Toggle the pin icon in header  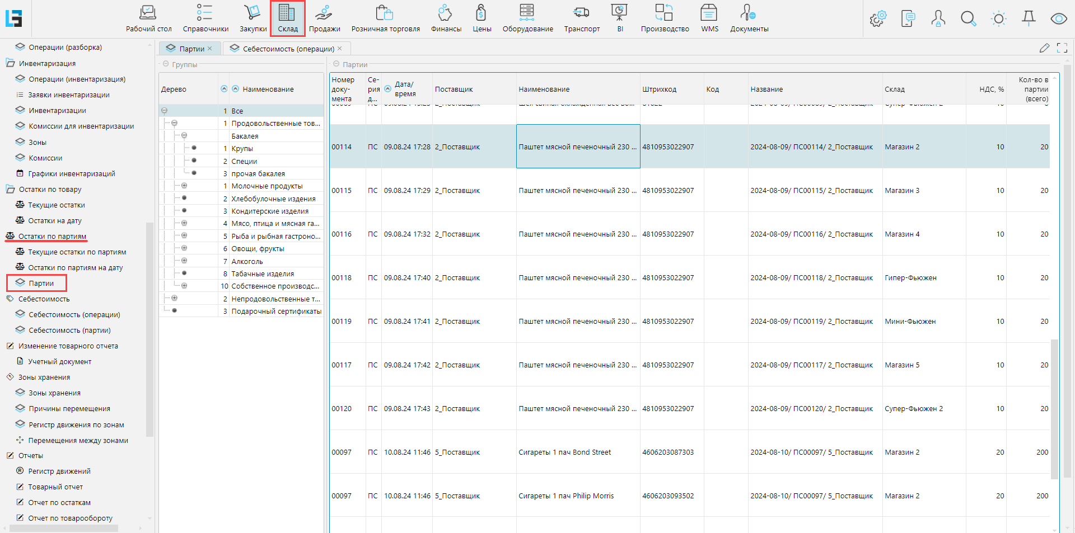1029,19
